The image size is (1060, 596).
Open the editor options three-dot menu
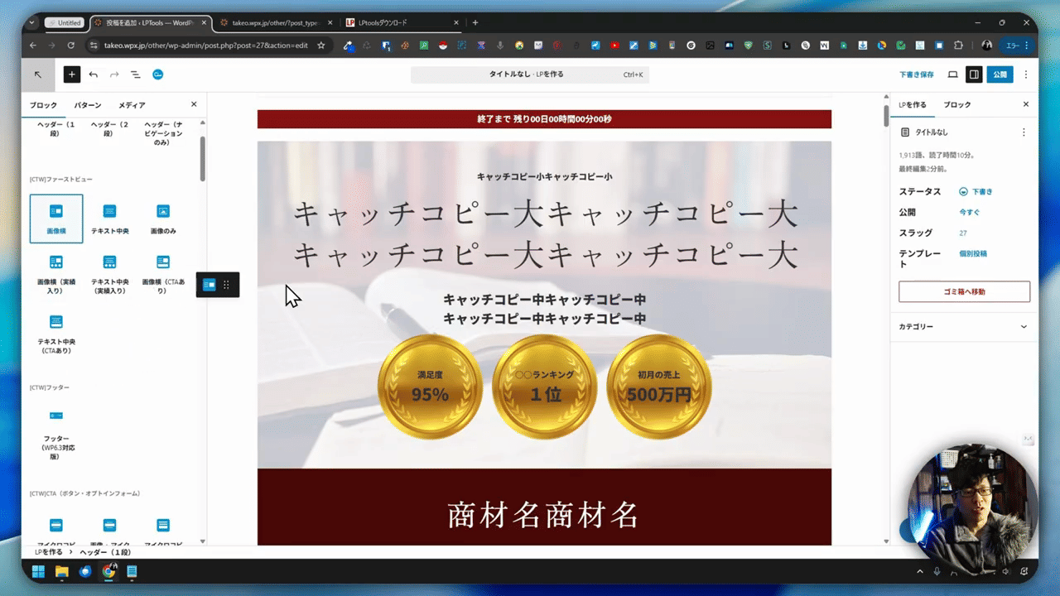1026,74
